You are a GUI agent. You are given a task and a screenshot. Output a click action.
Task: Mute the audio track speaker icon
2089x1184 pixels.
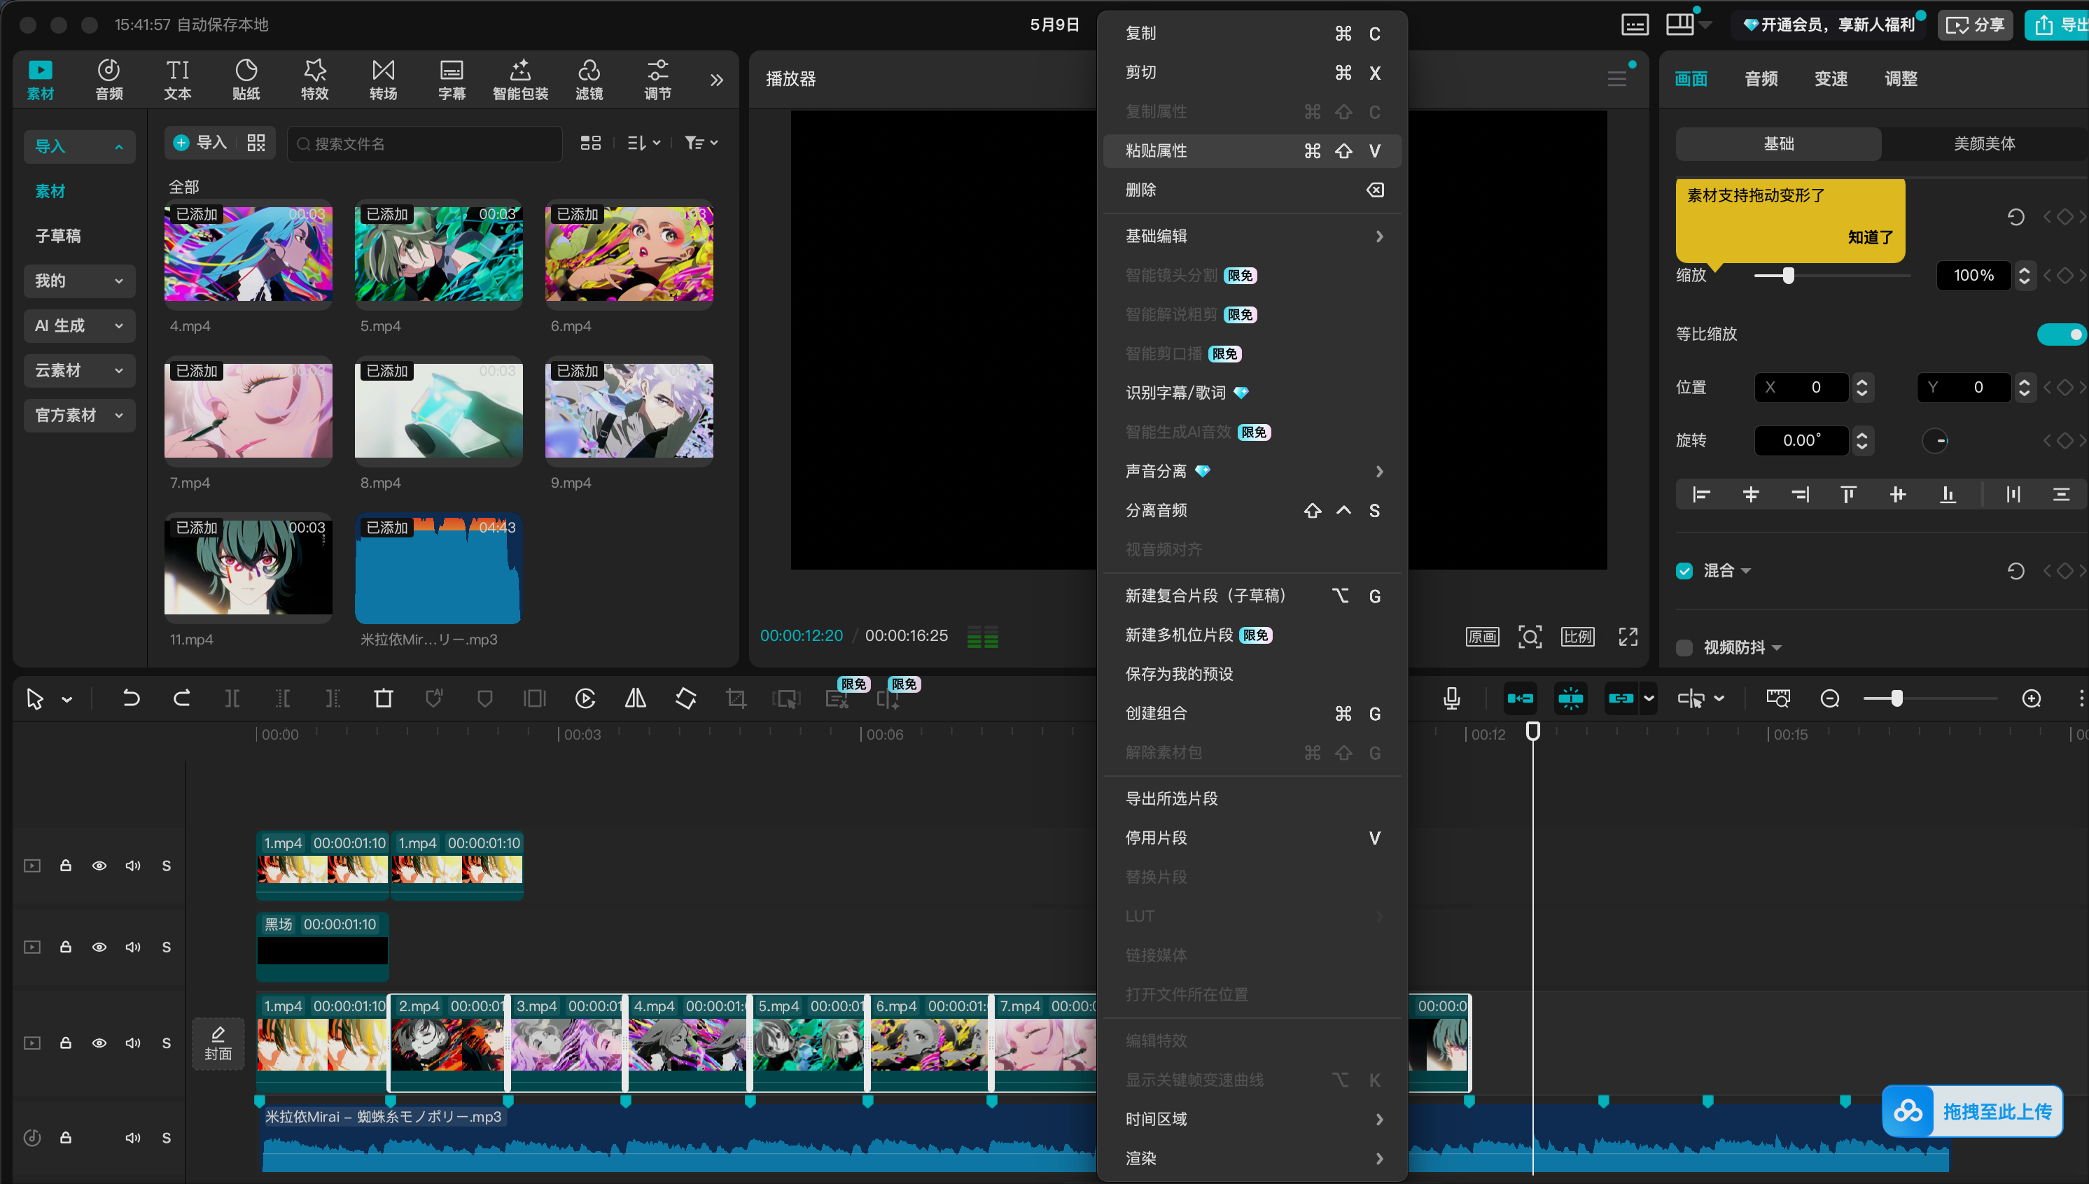coord(132,1138)
